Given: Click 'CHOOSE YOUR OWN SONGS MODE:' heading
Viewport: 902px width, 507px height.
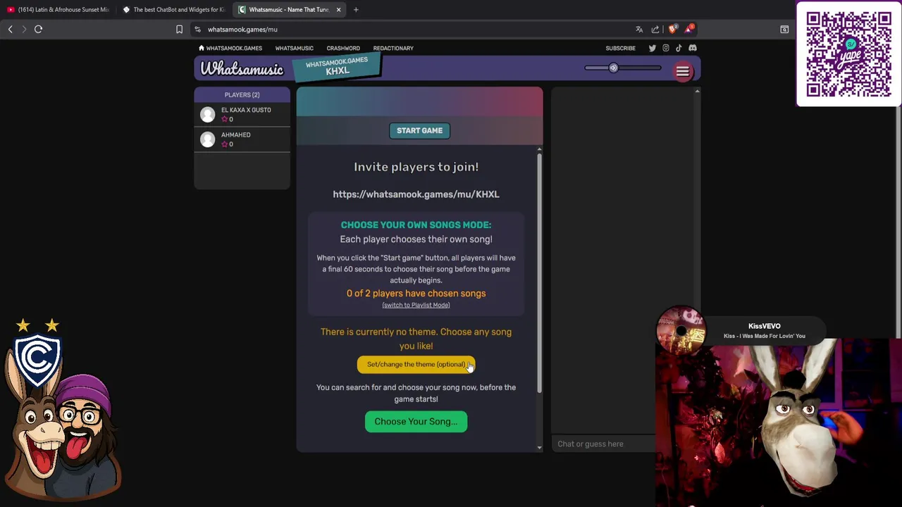Looking at the screenshot, I should 416,225.
